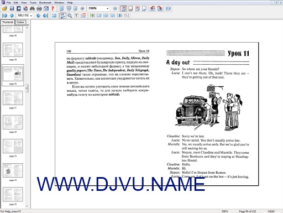Click the 'NUM' status bar indicator
This screenshot has height=213, width=283.
[x=271, y=211]
